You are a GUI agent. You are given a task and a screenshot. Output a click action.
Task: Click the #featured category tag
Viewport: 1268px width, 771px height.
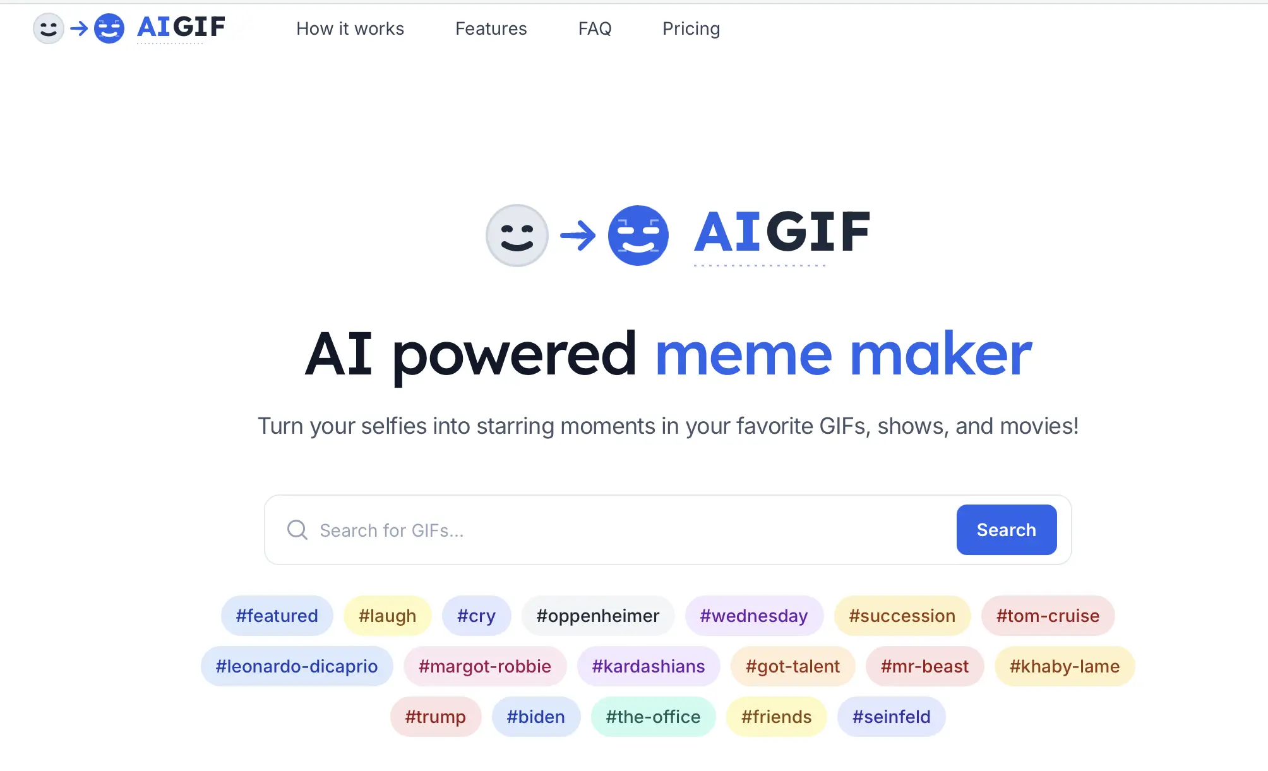click(276, 616)
